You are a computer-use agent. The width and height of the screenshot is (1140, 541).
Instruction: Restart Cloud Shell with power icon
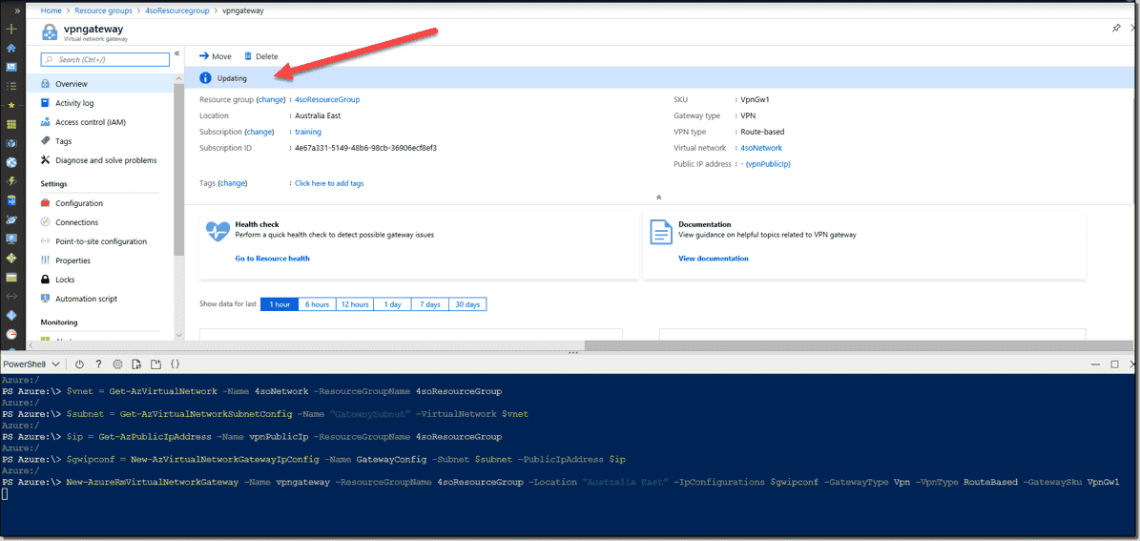pyautogui.click(x=79, y=364)
